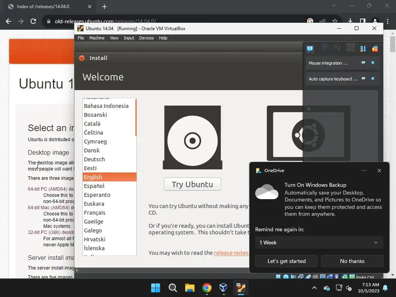The width and height of the screenshot is (396, 297).
Task: Click the Chrome share page icon
Action: [323, 21]
